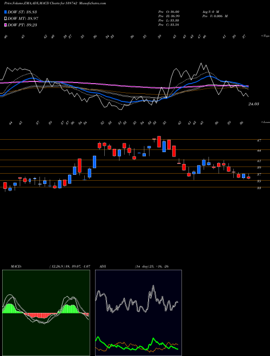Click the 39 price axis label
270x356 pixels.
coord(259,168)
